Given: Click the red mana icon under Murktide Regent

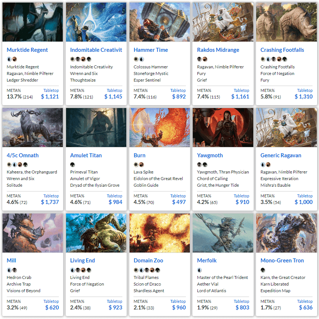Looking at the screenshot, I should 14,59.
